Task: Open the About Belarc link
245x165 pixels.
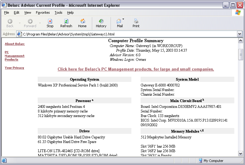Action: (15, 44)
